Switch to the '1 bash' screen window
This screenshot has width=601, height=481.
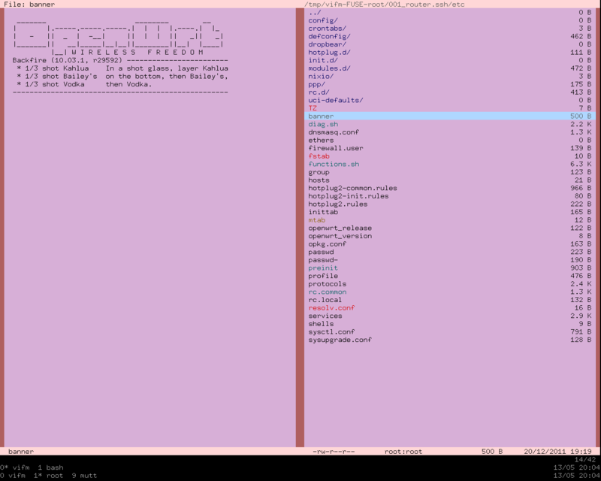[x=50, y=467]
